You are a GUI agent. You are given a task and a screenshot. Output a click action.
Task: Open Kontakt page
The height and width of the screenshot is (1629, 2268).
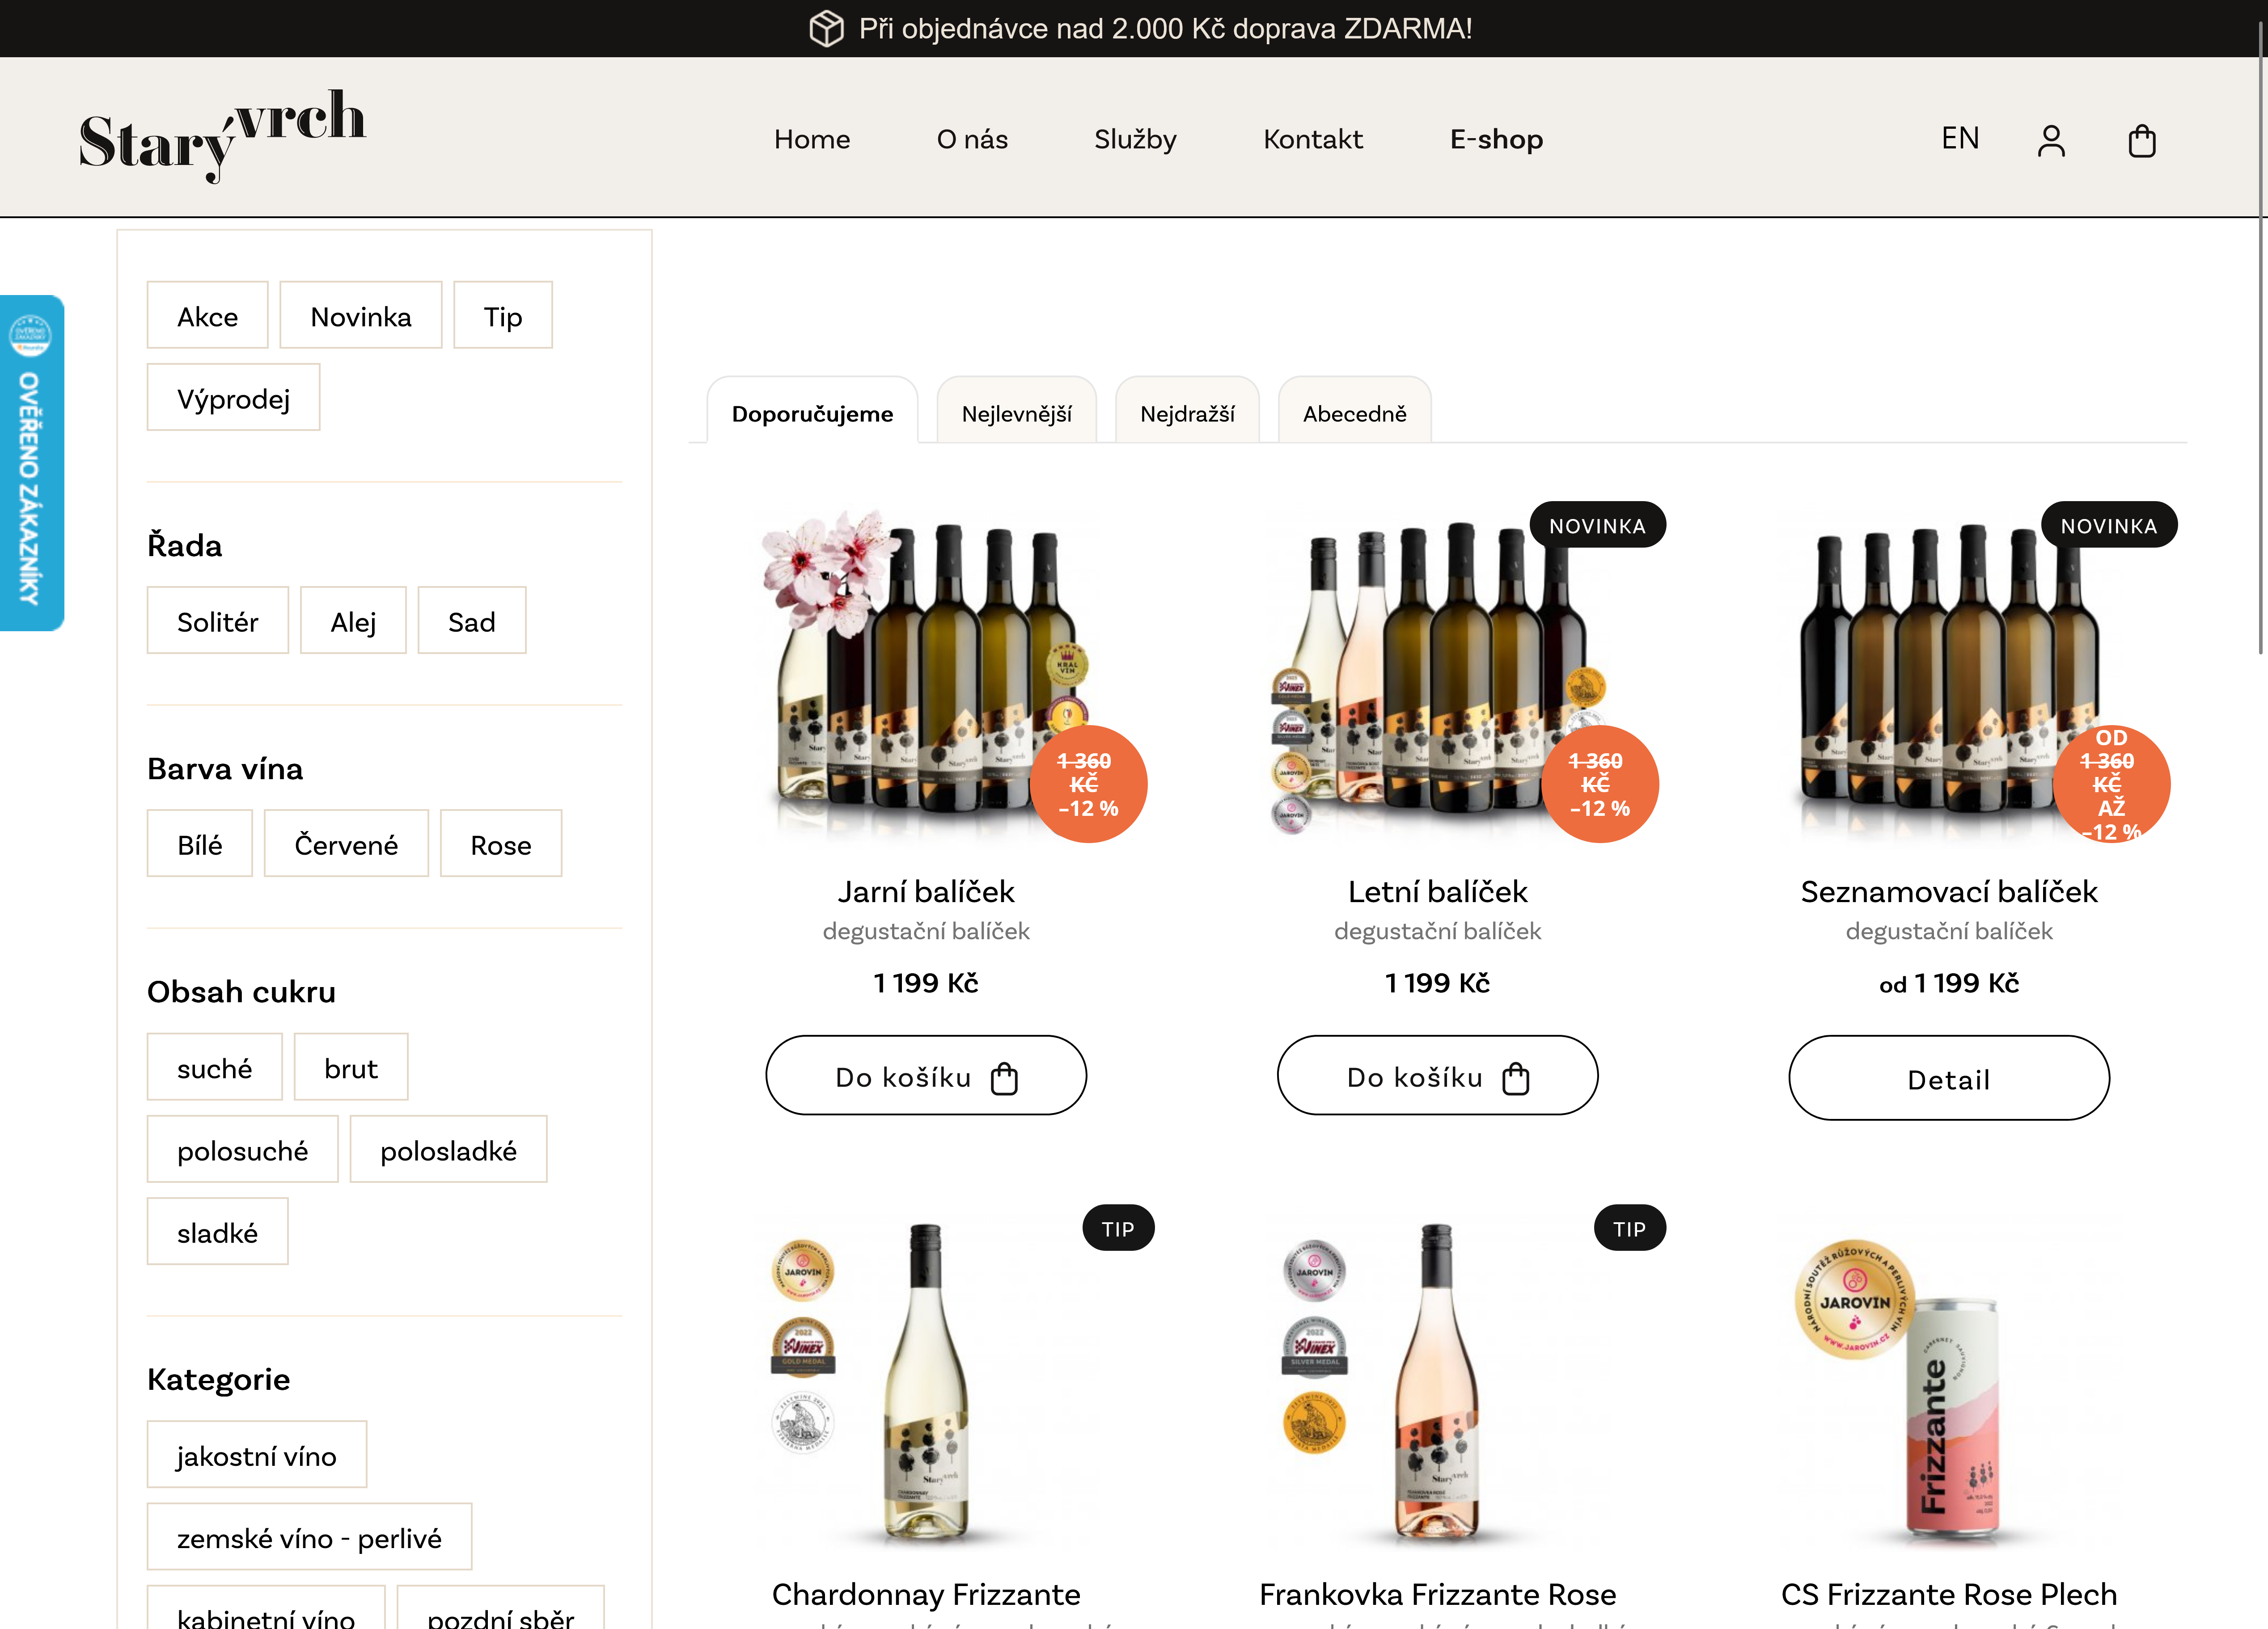click(x=1313, y=139)
